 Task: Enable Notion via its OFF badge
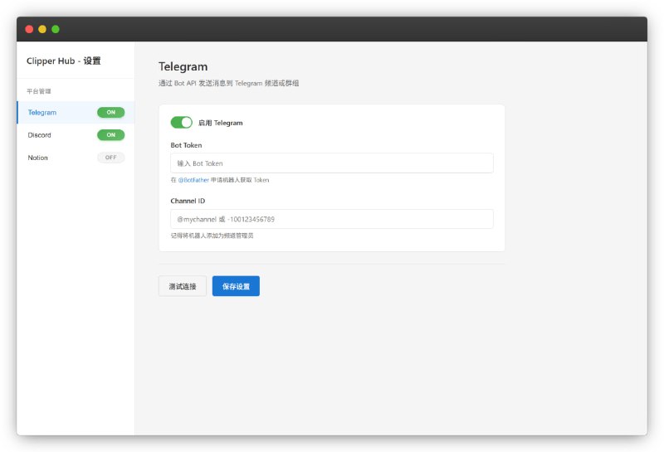110,158
